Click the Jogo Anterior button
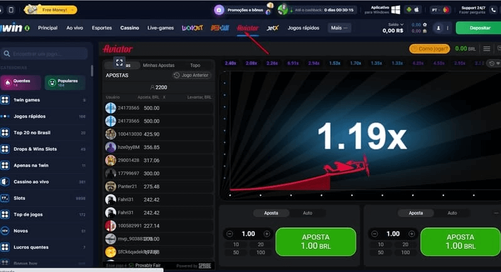Viewport: 501px width, 272px height. point(191,75)
